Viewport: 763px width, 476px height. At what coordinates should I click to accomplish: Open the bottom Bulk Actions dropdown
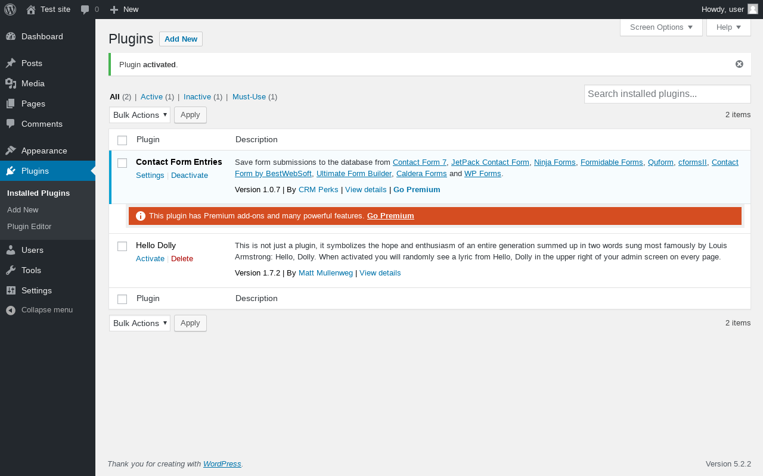139,323
